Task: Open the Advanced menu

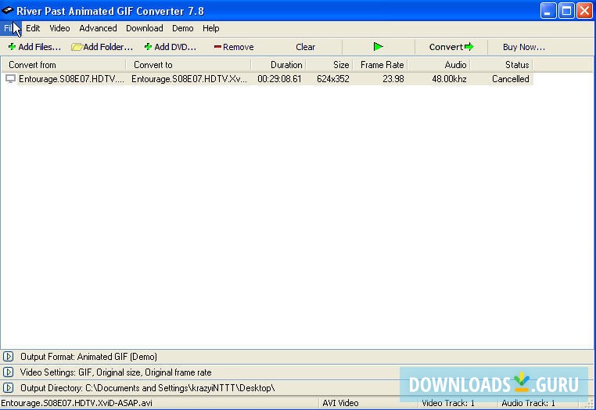Action: coord(98,28)
